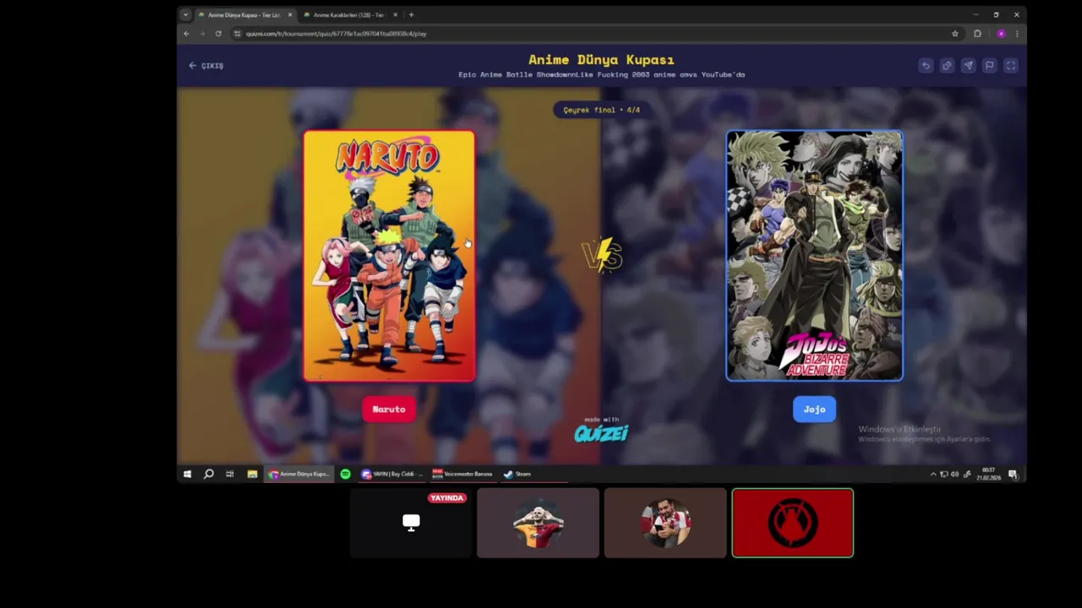Open the purple browser profile avatar
The image size is (1082, 608).
click(x=1001, y=34)
